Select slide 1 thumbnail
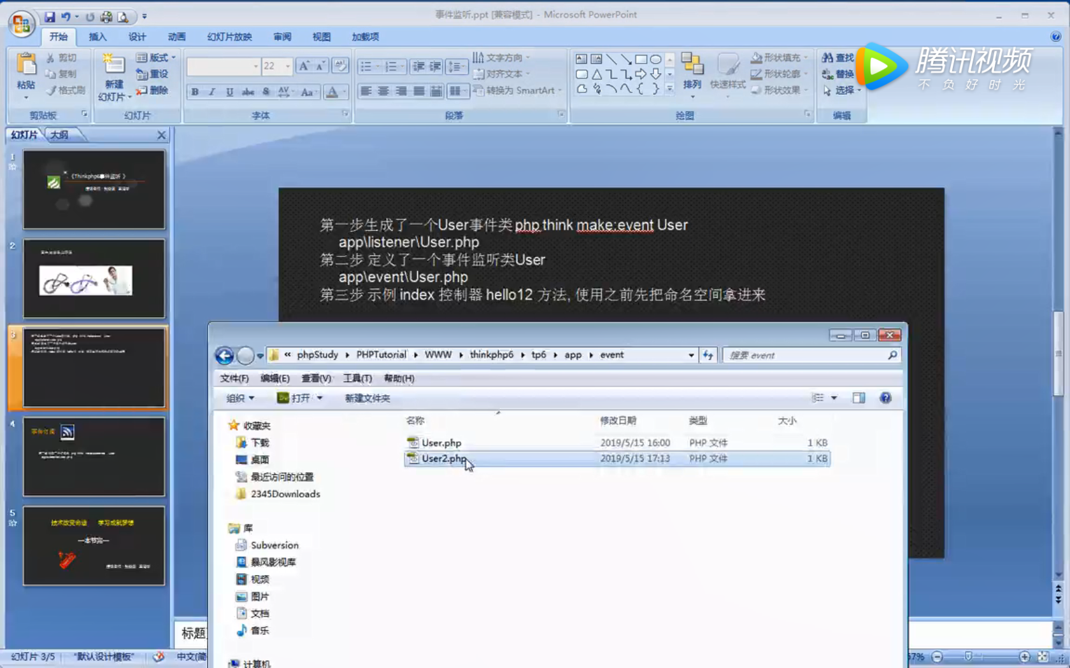 [94, 190]
